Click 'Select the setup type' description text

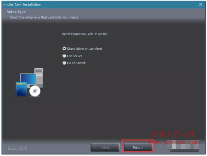point(44,18)
